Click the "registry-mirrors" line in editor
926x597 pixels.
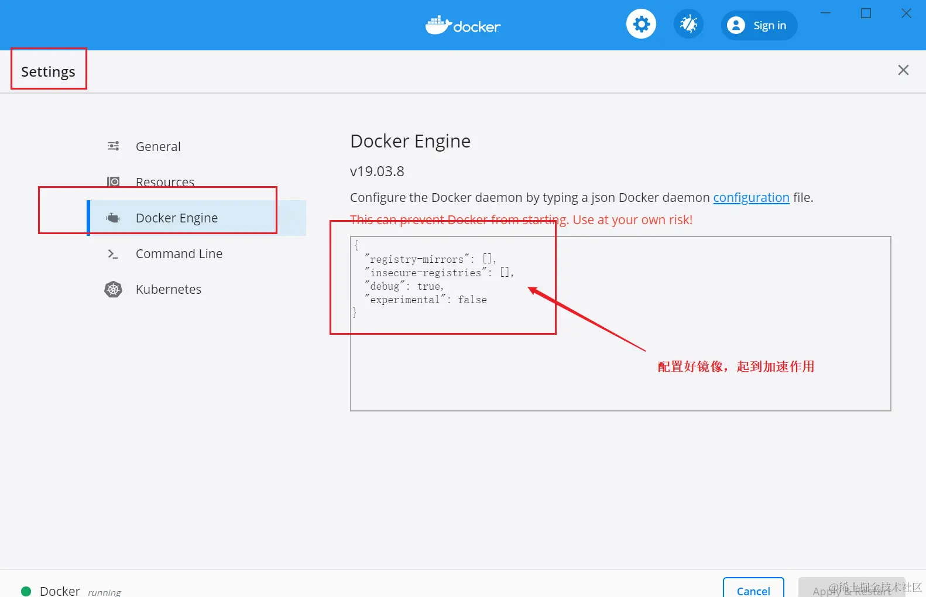point(430,259)
